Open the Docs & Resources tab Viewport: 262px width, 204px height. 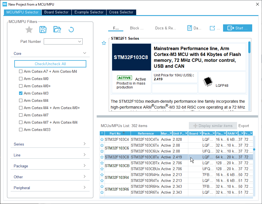tap(165, 28)
